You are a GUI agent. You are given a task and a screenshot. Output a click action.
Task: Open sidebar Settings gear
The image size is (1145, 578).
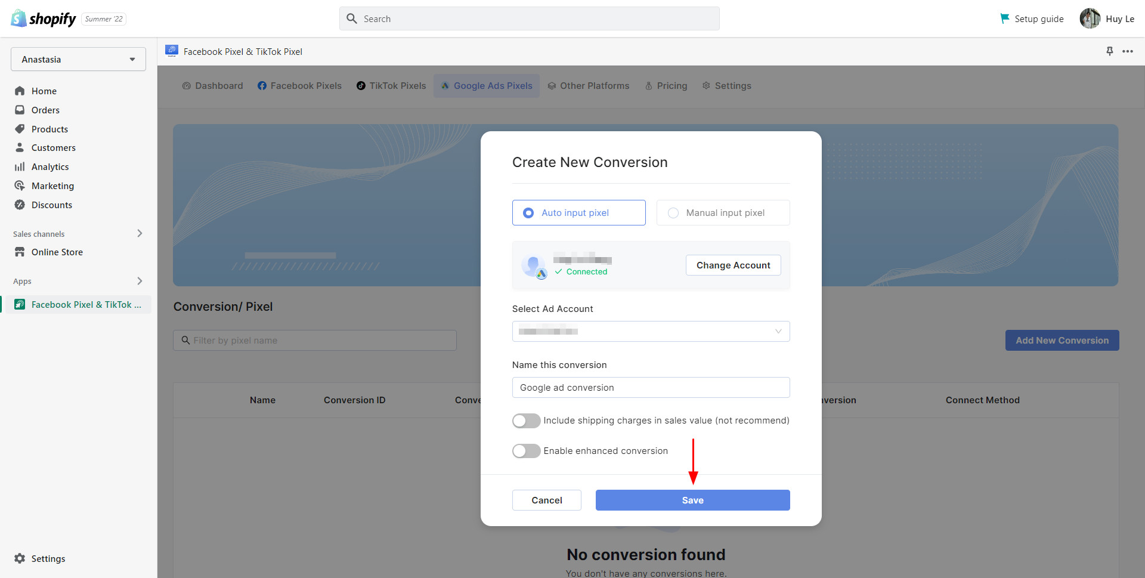pyautogui.click(x=20, y=558)
